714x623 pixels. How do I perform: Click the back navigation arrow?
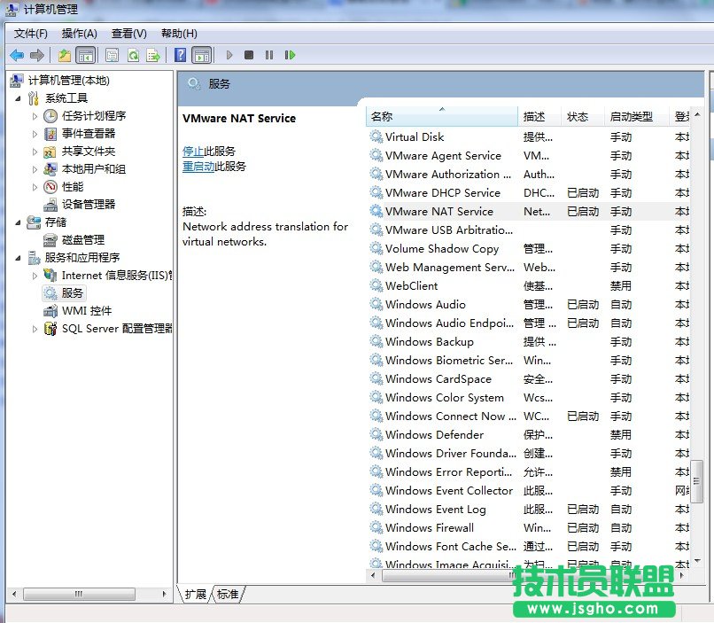[x=17, y=54]
